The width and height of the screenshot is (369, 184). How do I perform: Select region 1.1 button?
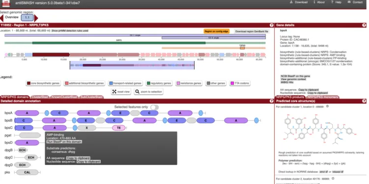[27, 18]
